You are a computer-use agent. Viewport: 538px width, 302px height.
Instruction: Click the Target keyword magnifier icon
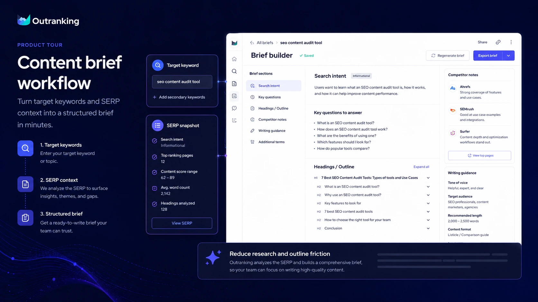click(x=158, y=65)
